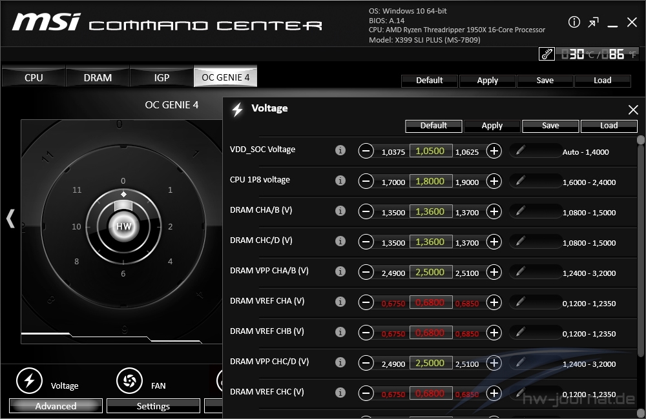The height and width of the screenshot is (419, 646).
Task: Increase DRAM VPP CHC/D with plus
Action: click(x=494, y=363)
